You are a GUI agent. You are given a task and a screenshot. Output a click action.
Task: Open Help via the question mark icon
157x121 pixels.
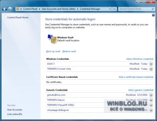[x=153, y=15]
